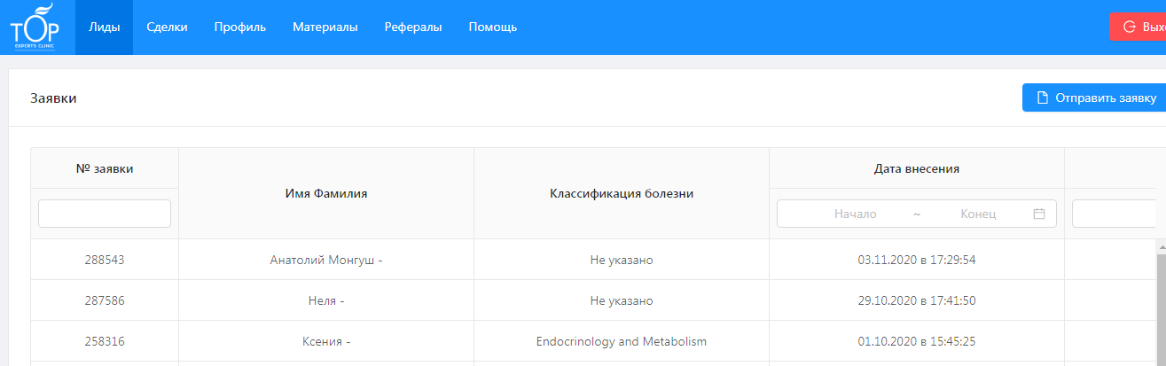Screen dimensions: 1166x366
Task: Navigate to Рефералы
Action: pyautogui.click(x=413, y=27)
